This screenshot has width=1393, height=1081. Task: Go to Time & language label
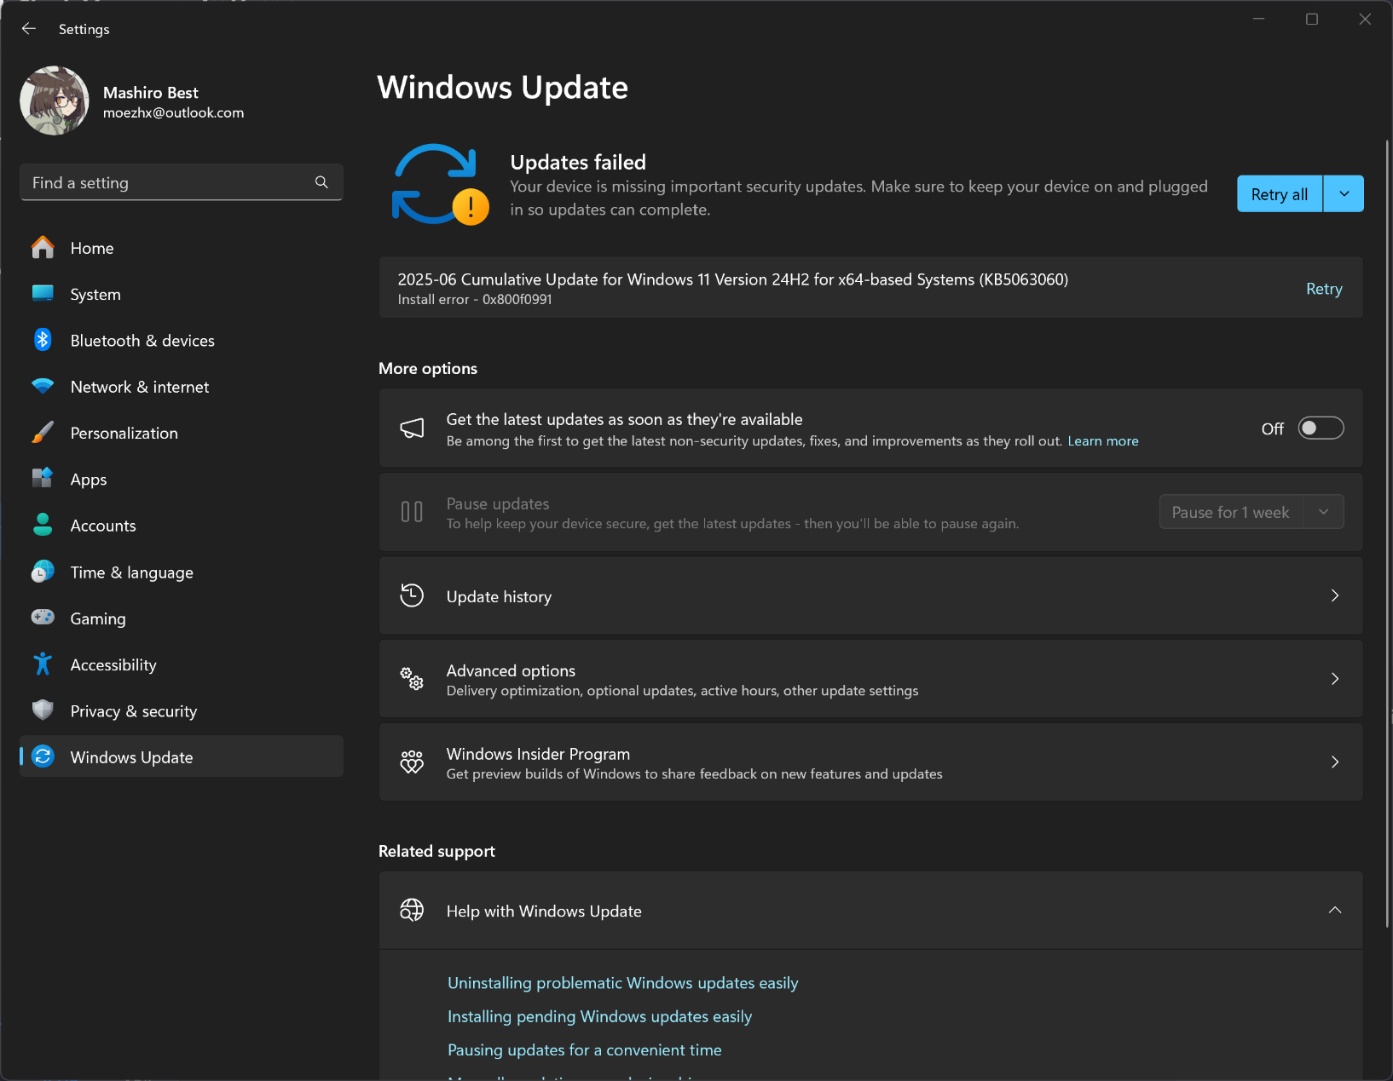pos(132,572)
